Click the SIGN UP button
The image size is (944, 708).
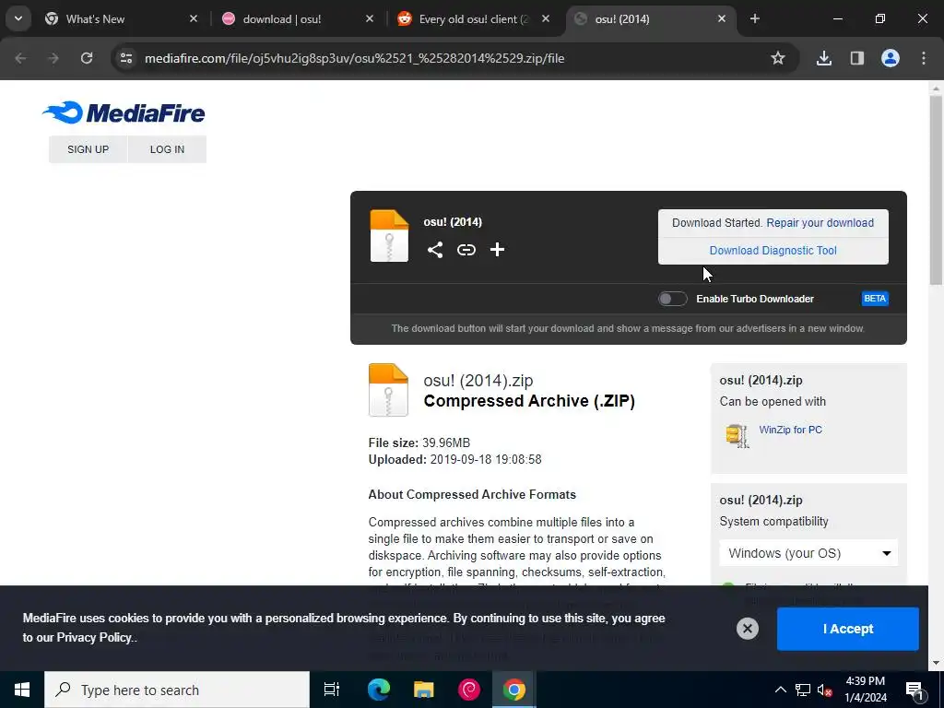(x=88, y=149)
